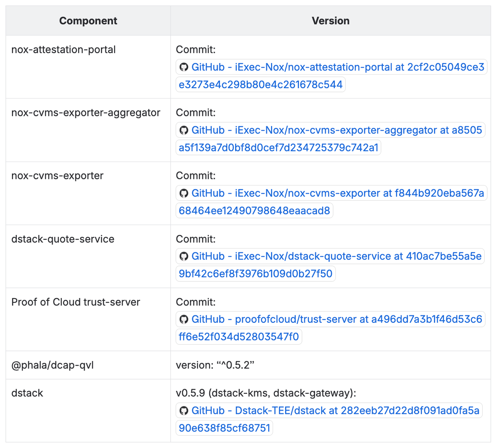Click link continuation 9bf42c6ef8f3976b109d0b27f50
495x446 pixels.
click(256, 274)
